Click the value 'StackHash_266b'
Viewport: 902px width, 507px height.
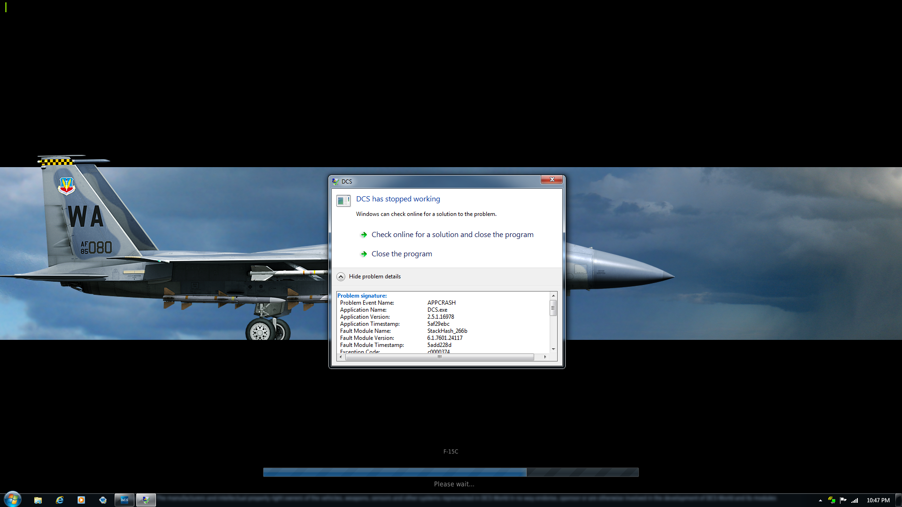[x=447, y=331]
